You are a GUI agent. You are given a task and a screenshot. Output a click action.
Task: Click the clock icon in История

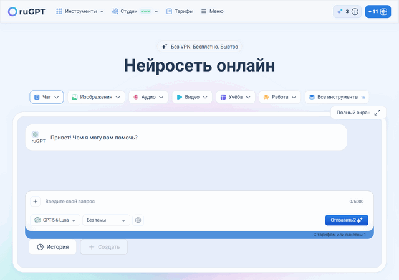pos(40,247)
